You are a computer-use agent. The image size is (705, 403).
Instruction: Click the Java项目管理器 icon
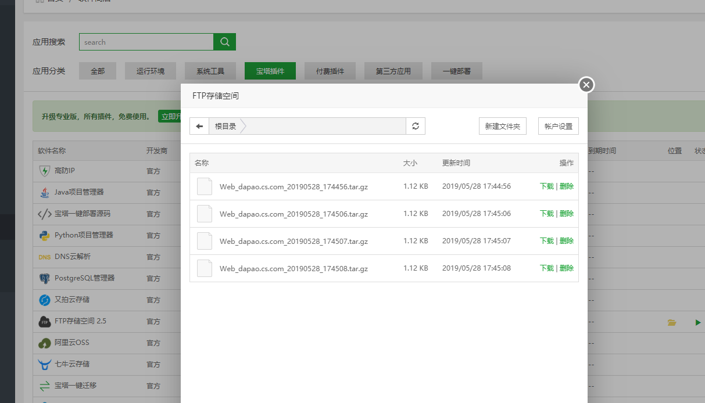pos(45,192)
